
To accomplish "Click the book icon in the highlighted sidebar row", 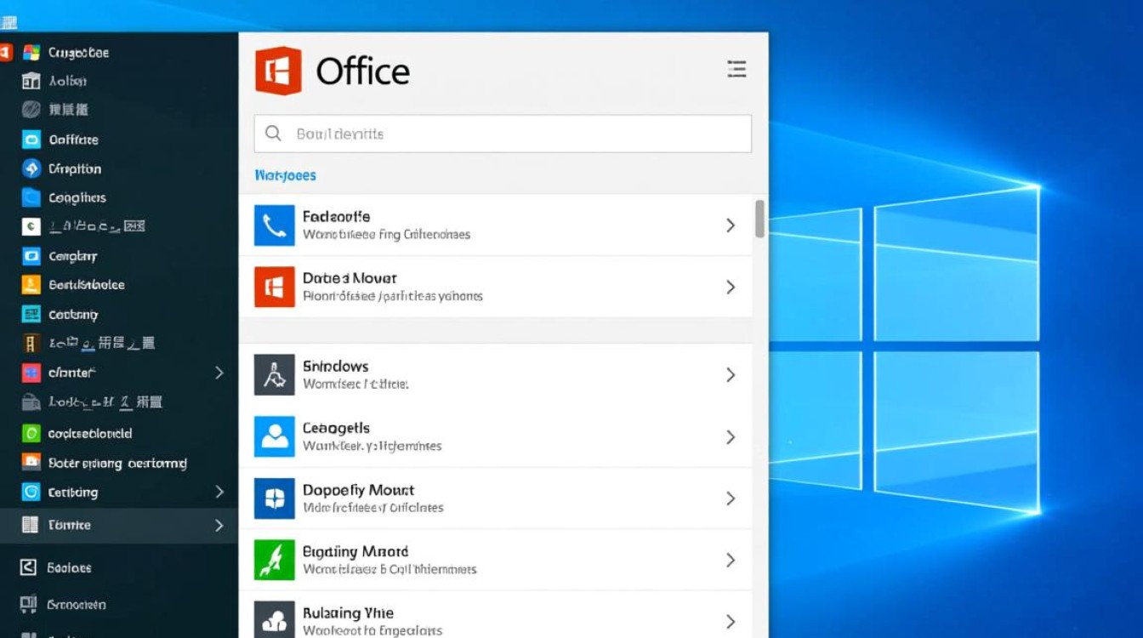I will (x=31, y=525).
